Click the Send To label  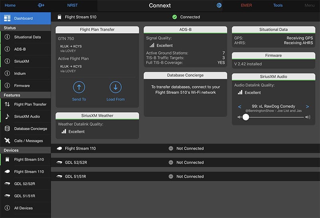pyautogui.click(x=79, y=99)
